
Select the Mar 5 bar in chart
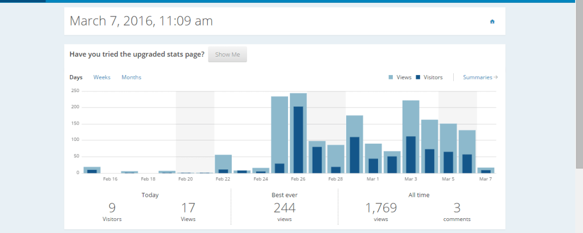point(448,148)
